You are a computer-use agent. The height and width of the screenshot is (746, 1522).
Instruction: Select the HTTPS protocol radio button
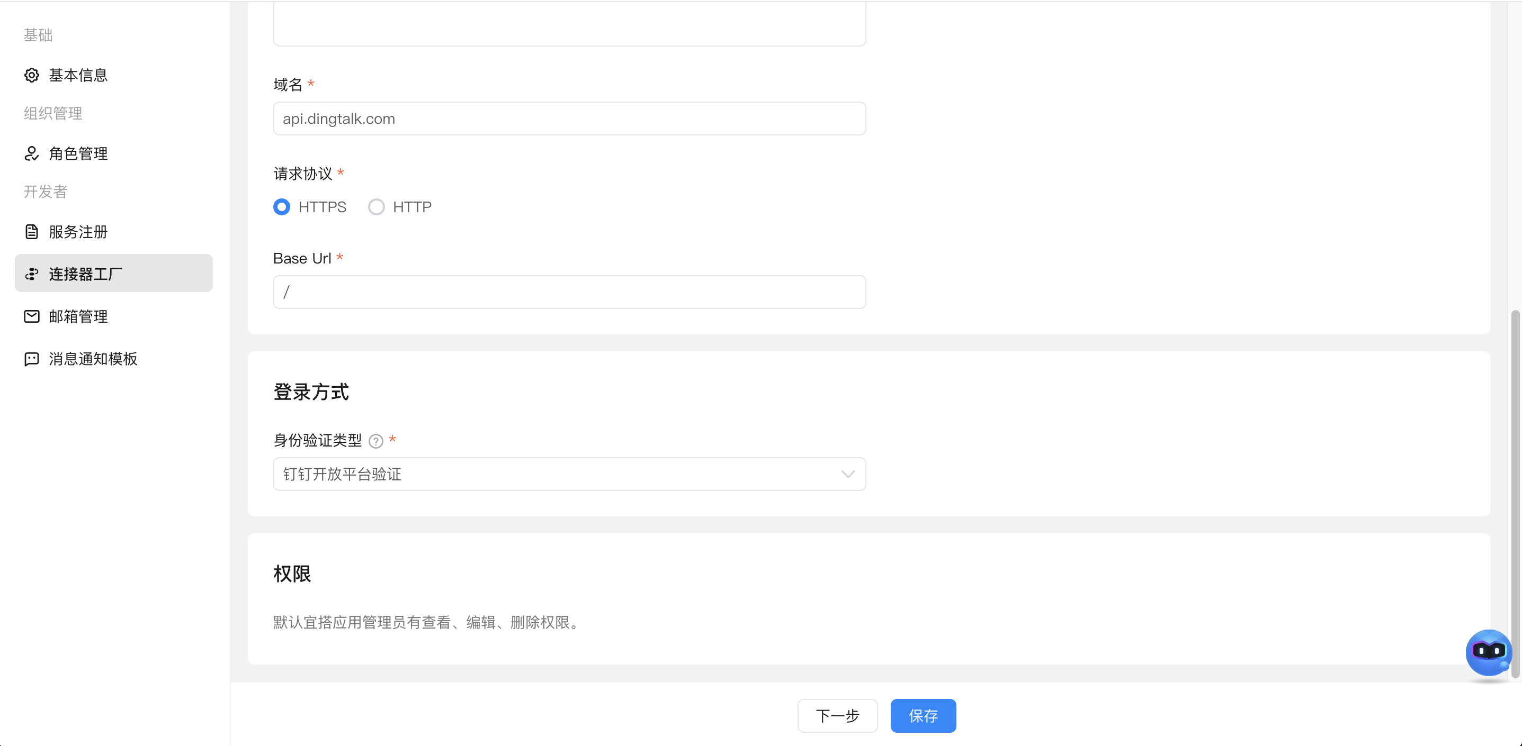point(282,207)
